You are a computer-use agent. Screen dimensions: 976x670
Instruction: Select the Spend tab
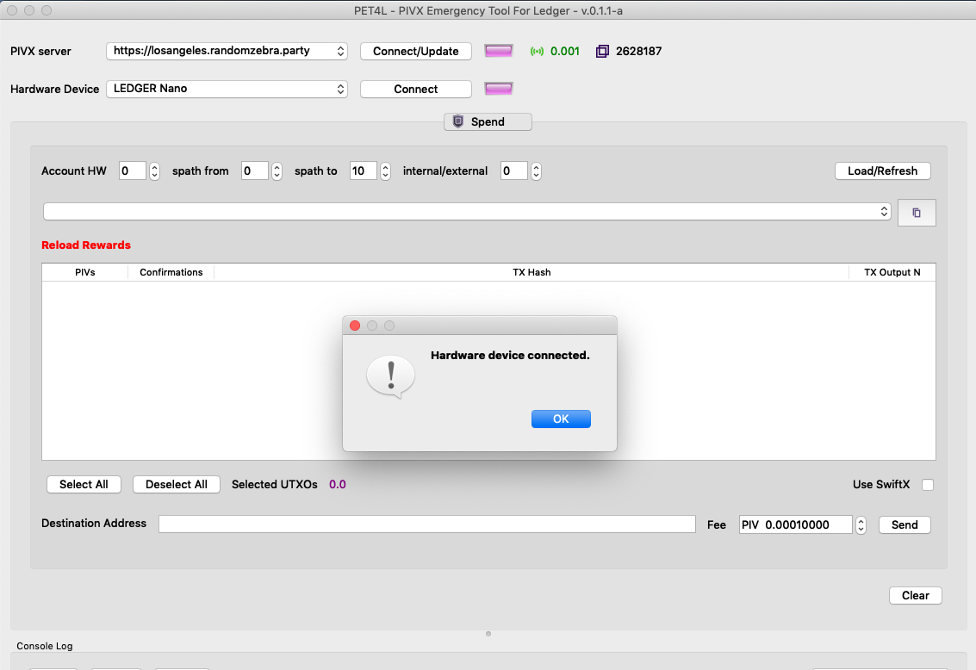click(x=488, y=122)
